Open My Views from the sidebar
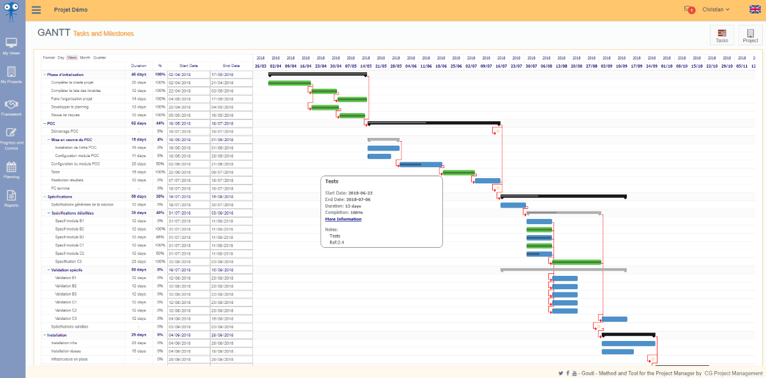Image resolution: width=766 pixels, height=378 pixels. (11, 47)
